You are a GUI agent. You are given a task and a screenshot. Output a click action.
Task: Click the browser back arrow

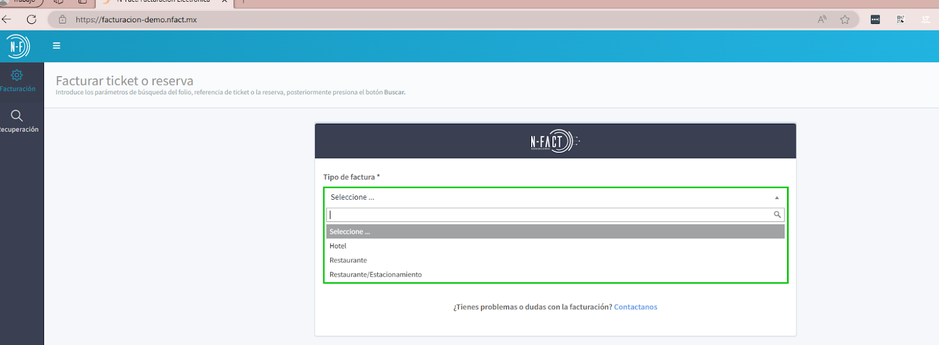[6, 19]
